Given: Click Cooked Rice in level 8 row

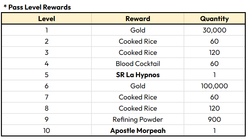Looking at the screenshot, I should (138, 108).
